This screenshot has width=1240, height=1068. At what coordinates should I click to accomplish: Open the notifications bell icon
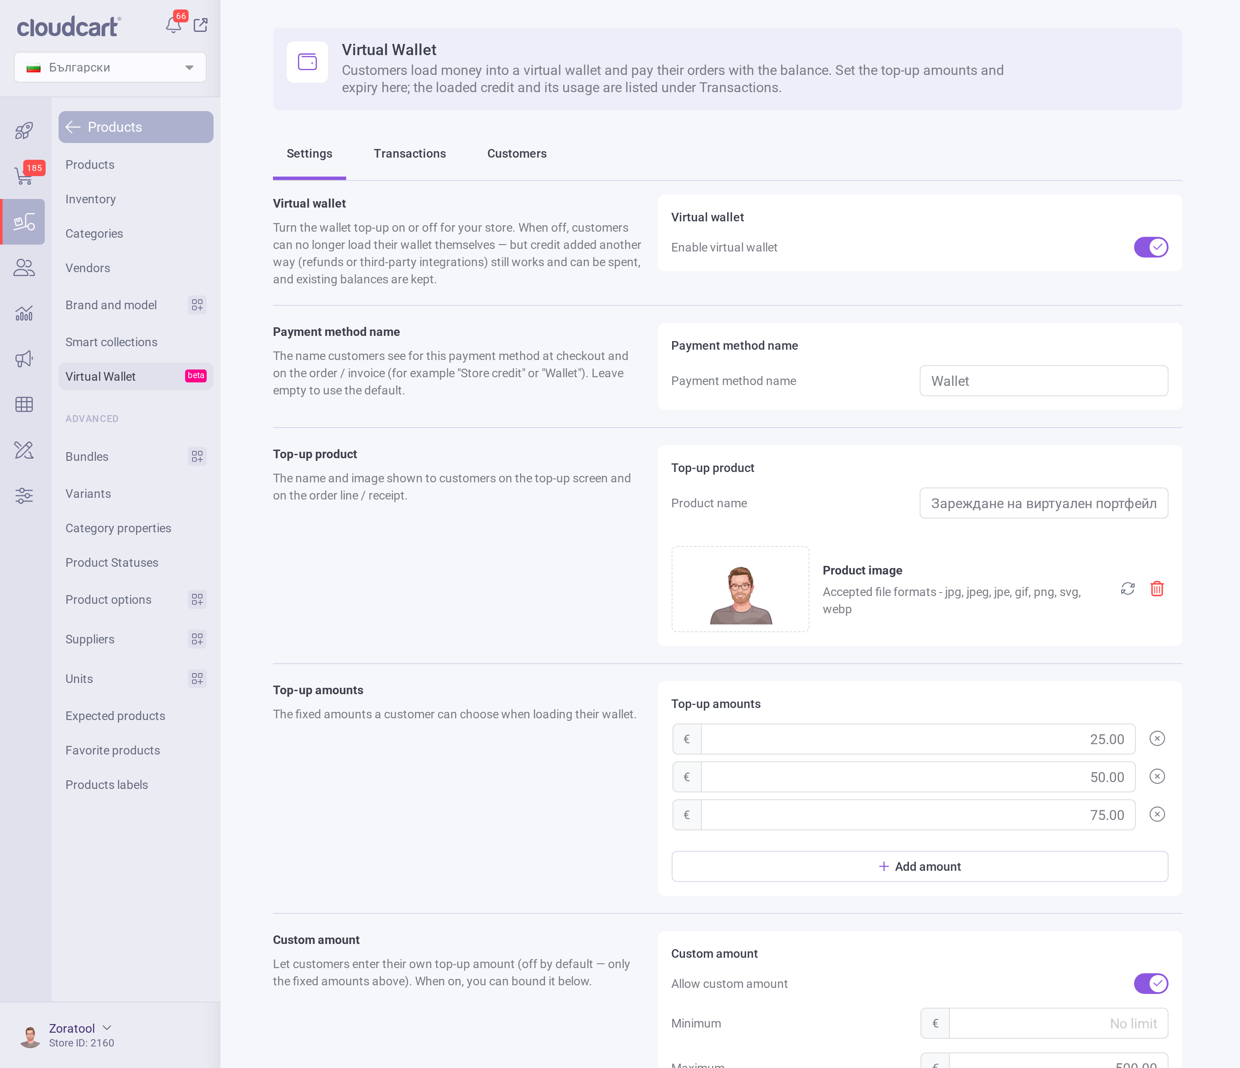click(174, 25)
